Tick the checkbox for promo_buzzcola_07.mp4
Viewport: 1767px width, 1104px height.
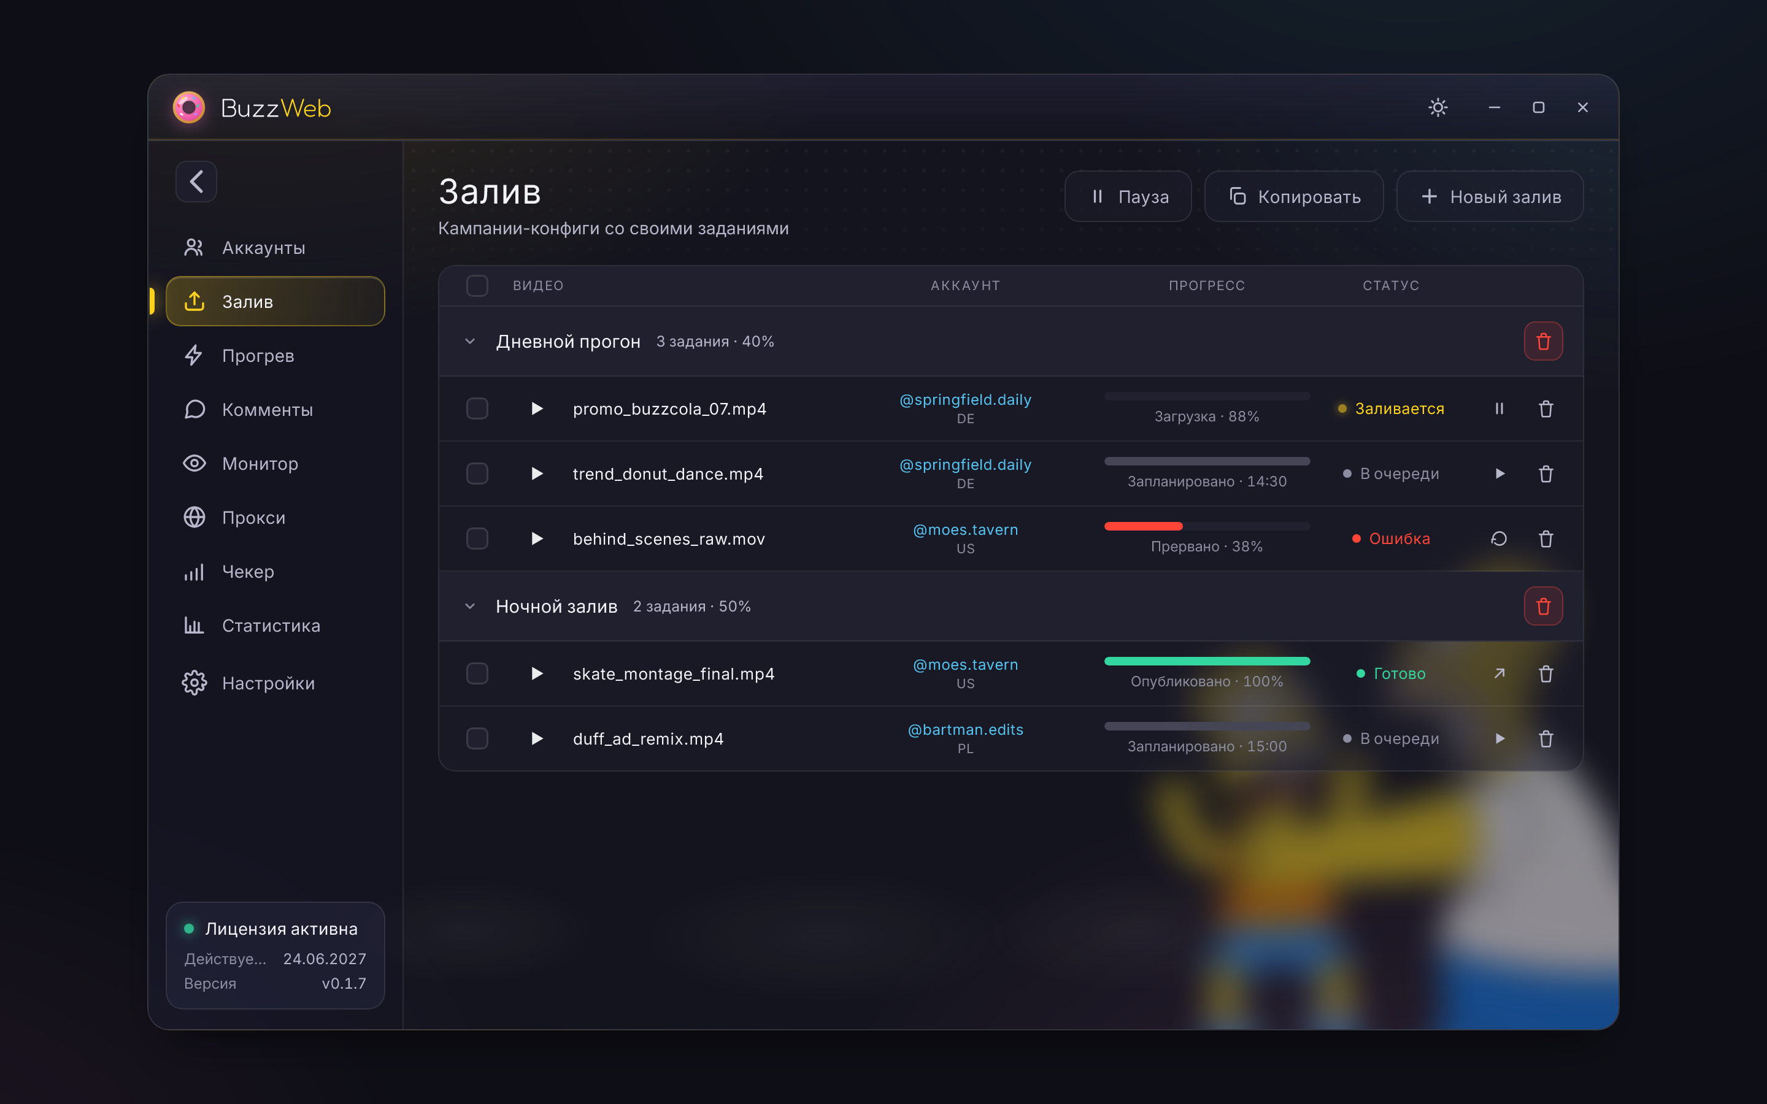477,409
